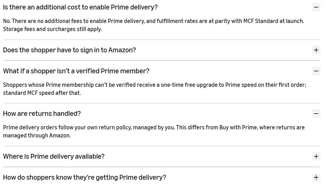The width and height of the screenshot is (326, 184).
Task: Toggle 'What if a shopper isn't a verified Prime member' heading
Action: tap(76, 71)
